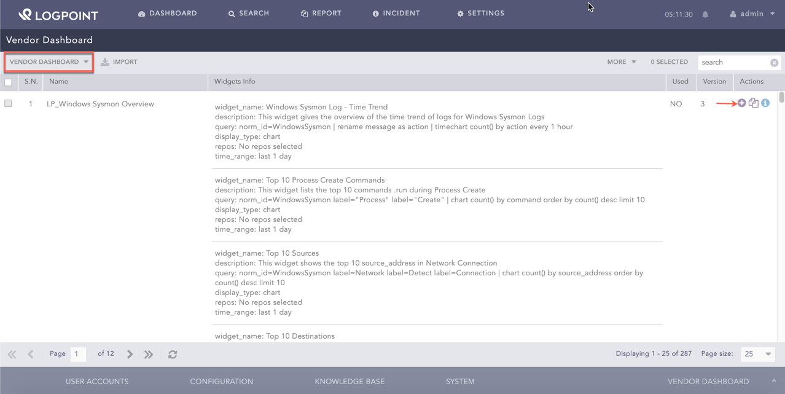Open the notifications bell icon

tap(705, 14)
